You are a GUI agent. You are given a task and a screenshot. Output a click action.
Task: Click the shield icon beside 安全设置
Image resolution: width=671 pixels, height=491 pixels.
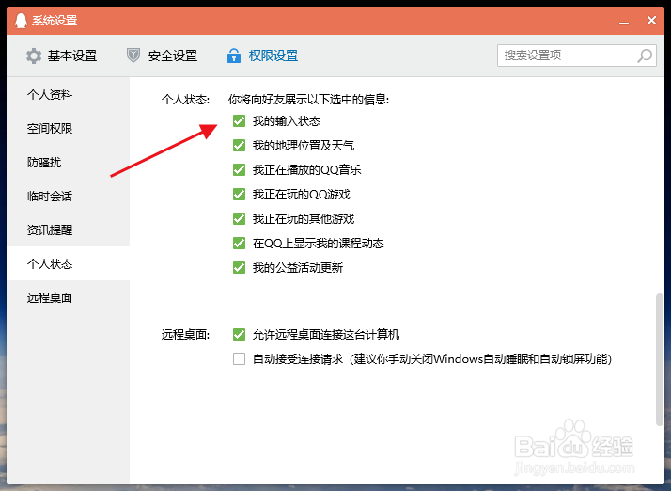pyautogui.click(x=133, y=55)
